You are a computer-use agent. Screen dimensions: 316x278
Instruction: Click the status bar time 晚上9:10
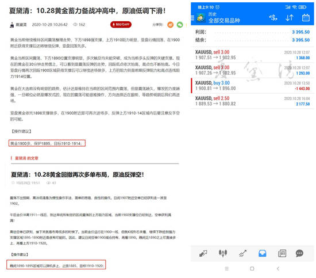click(206, 7)
